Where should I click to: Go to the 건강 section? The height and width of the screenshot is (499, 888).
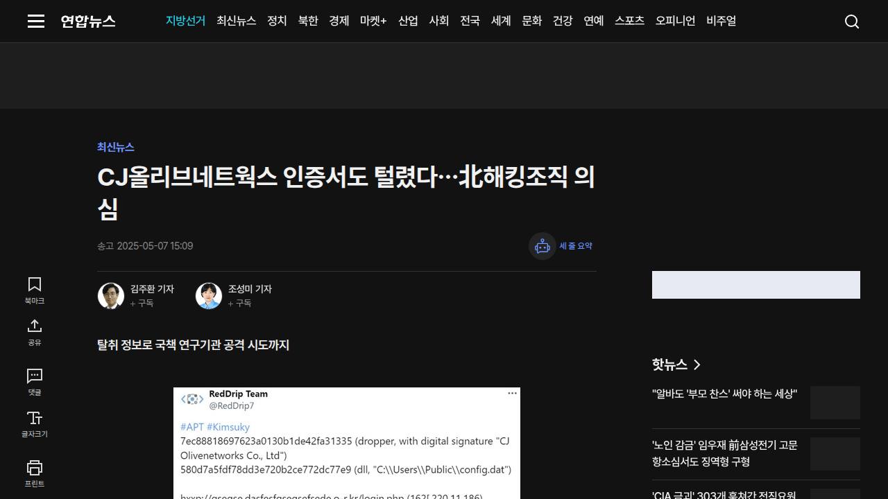563,21
